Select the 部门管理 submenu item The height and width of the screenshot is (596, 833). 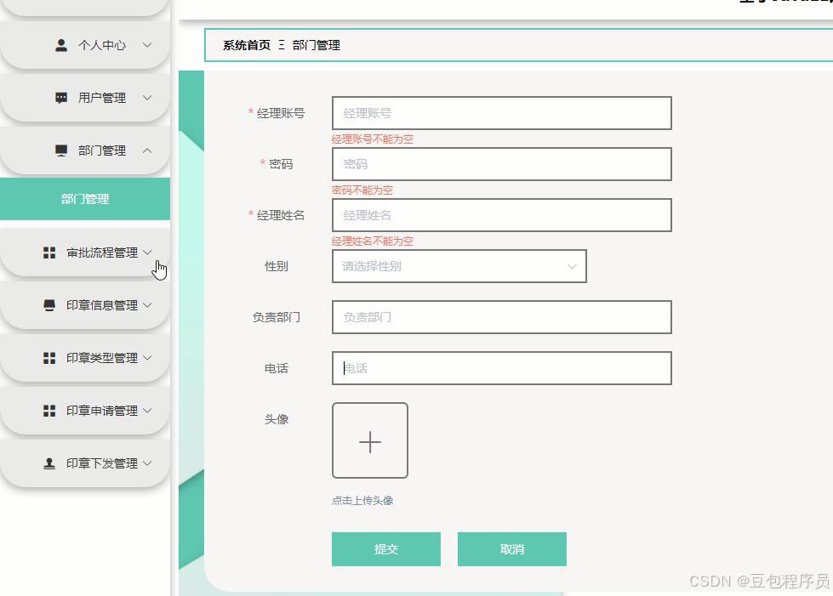click(x=85, y=198)
